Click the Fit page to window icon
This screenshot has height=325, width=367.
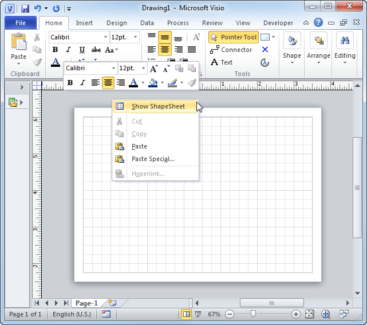pos(309,314)
